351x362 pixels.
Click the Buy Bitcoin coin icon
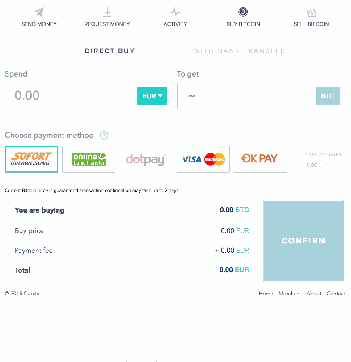(243, 12)
